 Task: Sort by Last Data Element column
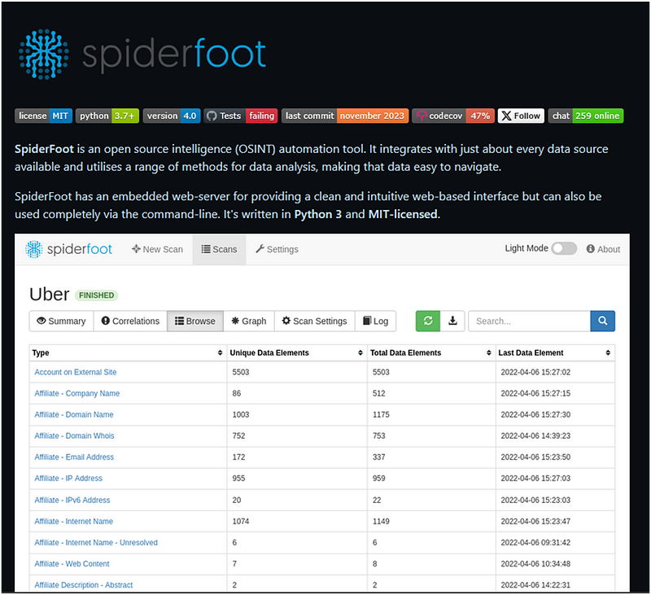(x=555, y=352)
